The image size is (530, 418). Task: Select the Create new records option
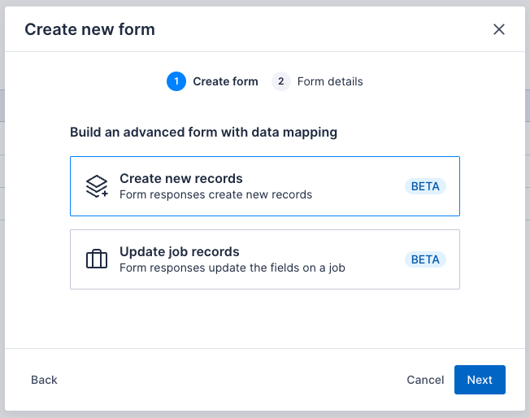265,186
